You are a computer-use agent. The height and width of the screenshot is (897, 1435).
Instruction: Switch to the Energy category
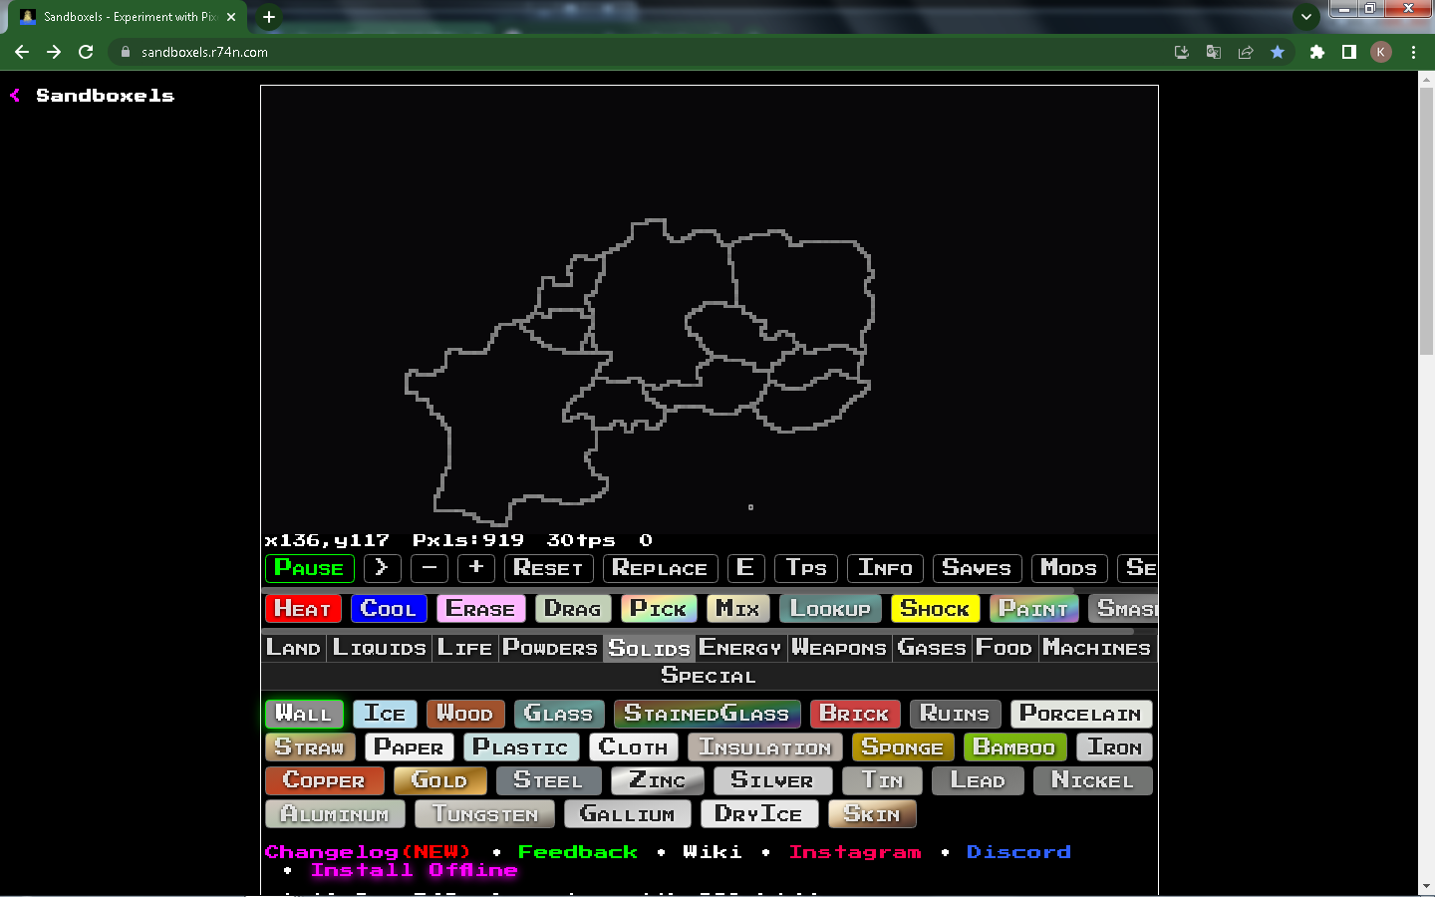740,648
